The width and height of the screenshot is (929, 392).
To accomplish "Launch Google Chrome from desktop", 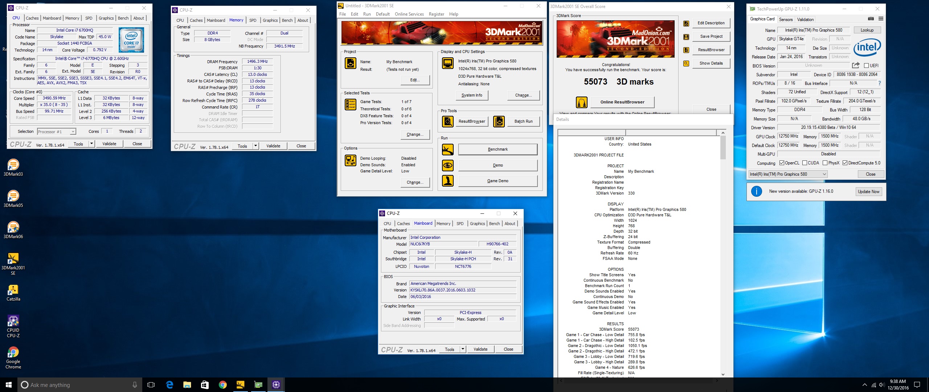I will (x=13, y=358).
